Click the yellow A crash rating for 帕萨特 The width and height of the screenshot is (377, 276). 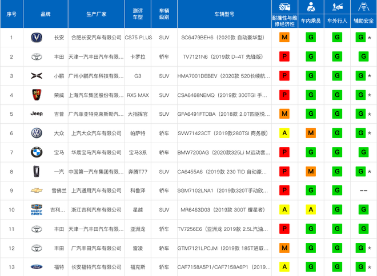[284, 133]
